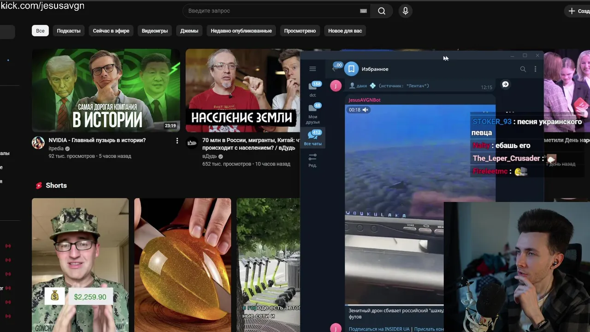Open the golden egg cutting Short
Screen dimensions: 590x332
(183, 265)
